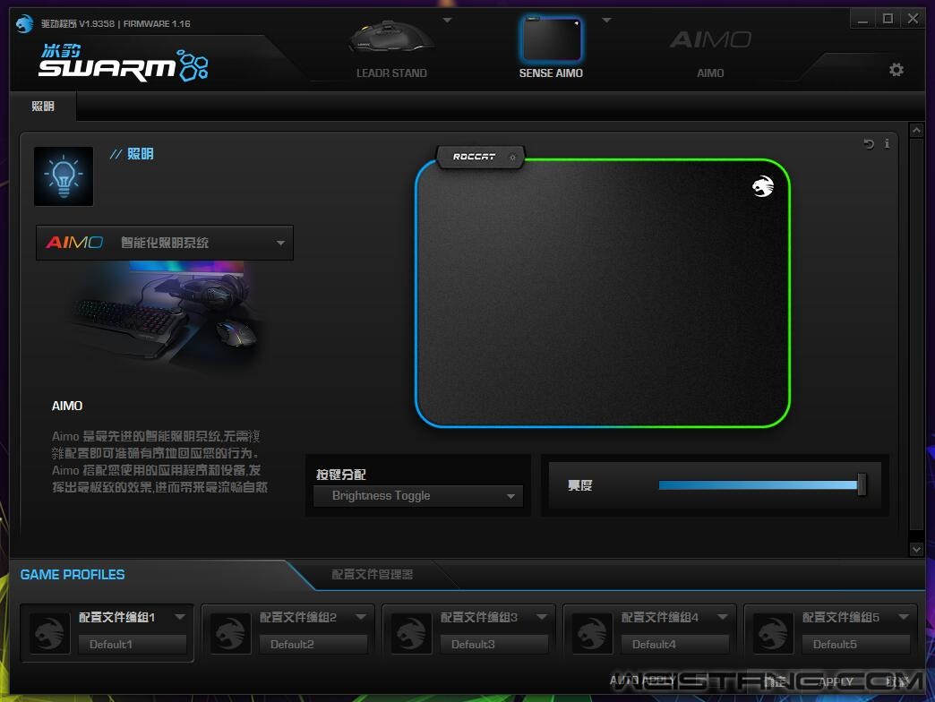Screen dimensions: 935x702
Task: Expand the 配置文件编组5 dropdown arrow
Action: tap(904, 617)
